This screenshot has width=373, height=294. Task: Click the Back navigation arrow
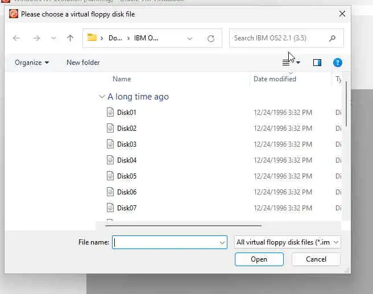pos(16,38)
